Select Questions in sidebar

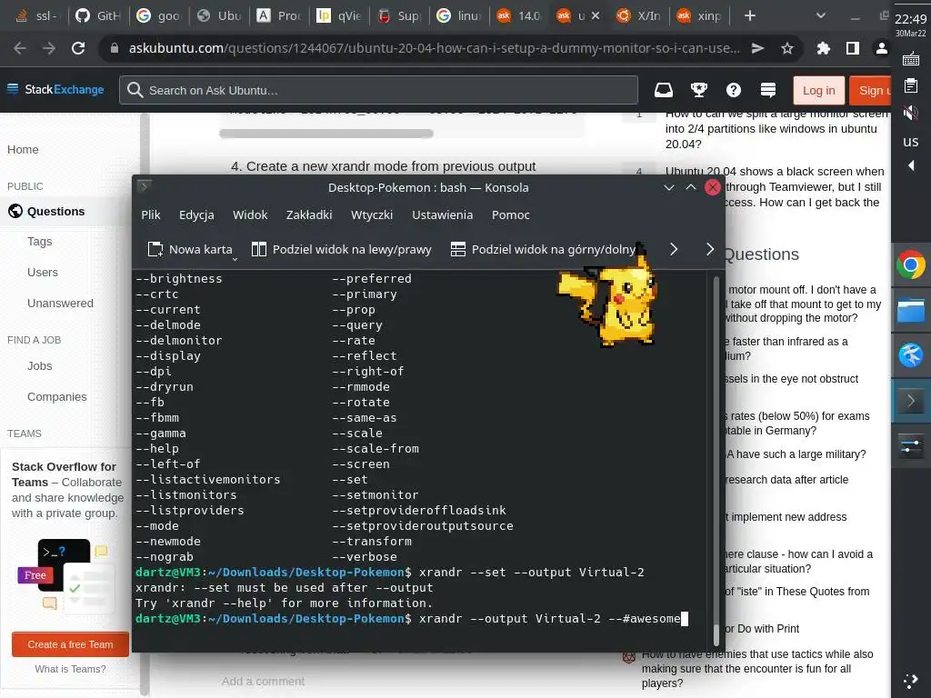pyautogui.click(x=55, y=211)
